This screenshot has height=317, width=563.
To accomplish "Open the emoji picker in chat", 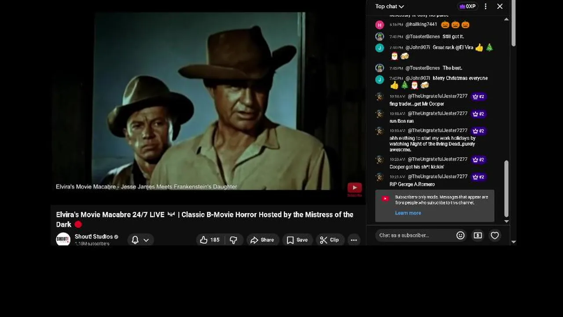I will (x=461, y=236).
